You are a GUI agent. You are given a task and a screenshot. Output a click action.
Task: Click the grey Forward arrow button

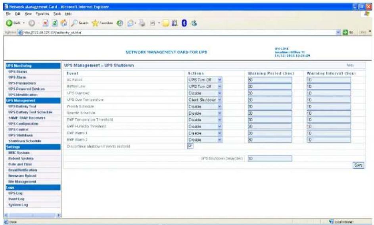(x=31, y=23)
